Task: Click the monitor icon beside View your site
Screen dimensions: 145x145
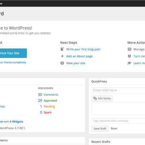Action: coord(62,63)
